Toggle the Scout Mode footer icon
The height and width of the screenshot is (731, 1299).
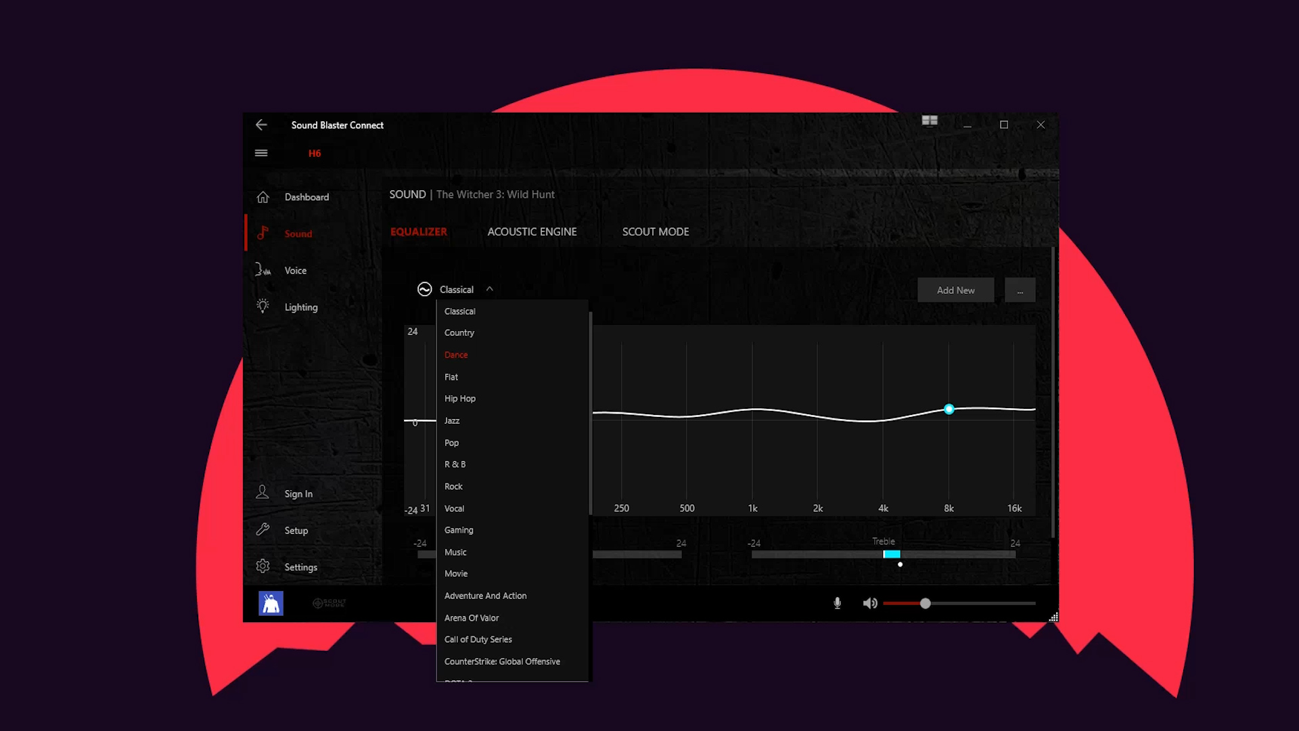[329, 603]
